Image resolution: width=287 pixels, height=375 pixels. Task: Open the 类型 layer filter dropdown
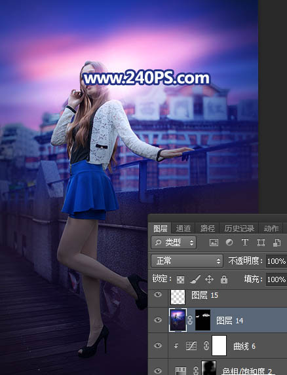174,243
